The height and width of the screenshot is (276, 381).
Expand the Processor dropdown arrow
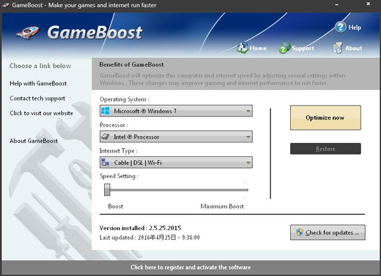(x=248, y=137)
